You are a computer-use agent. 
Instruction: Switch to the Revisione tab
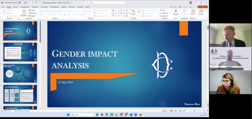point(72,7)
